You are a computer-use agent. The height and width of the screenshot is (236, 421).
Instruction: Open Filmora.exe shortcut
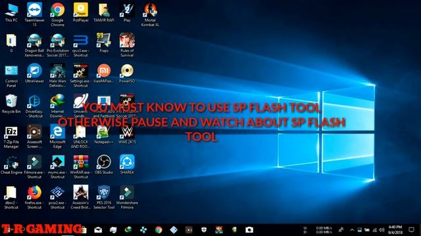pyautogui.click(x=34, y=167)
